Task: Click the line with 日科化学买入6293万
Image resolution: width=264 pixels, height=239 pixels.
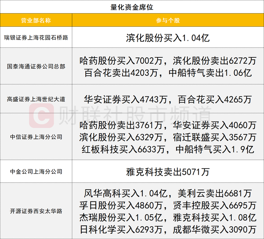Action: click(x=168, y=230)
